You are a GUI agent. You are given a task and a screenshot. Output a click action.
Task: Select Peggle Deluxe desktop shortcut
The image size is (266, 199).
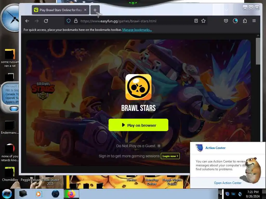tap(30, 180)
